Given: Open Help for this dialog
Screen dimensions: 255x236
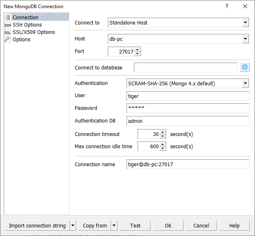Looking at the screenshot, I should 234,225.
